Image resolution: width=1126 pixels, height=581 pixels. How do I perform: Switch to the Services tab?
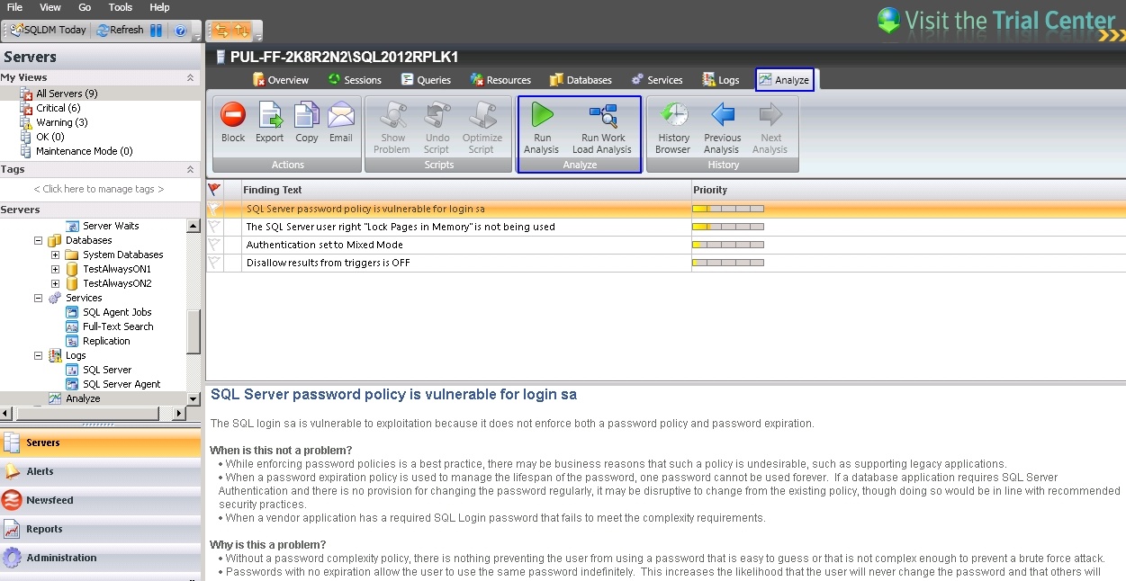tap(657, 80)
